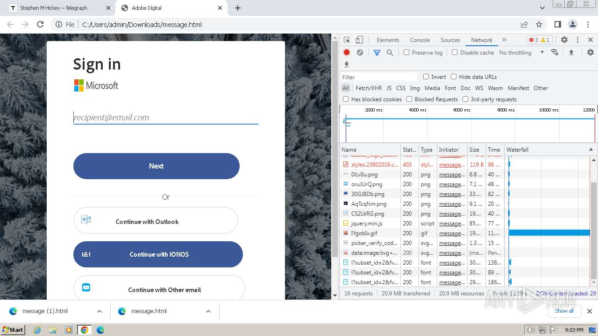Go back in browser history

click(10, 24)
